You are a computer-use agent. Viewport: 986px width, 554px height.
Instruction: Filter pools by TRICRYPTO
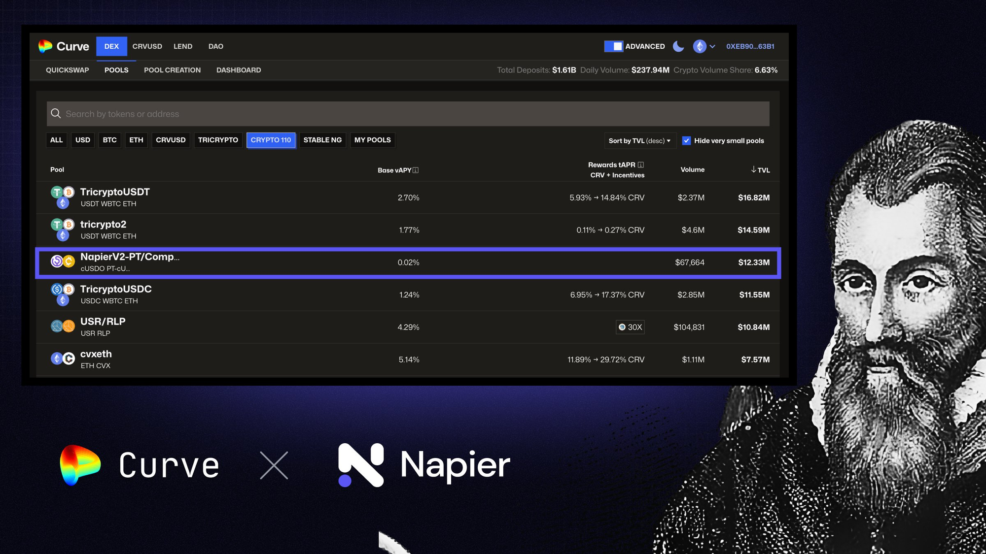coord(218,140)
